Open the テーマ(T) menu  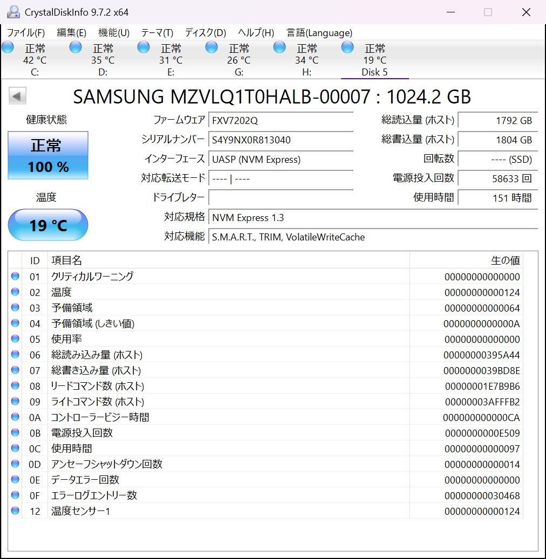click(156, 33)
